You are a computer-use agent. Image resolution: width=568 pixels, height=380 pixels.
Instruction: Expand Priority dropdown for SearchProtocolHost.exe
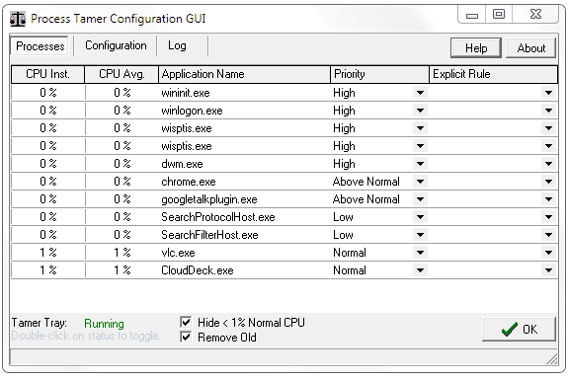click(420, 217)
